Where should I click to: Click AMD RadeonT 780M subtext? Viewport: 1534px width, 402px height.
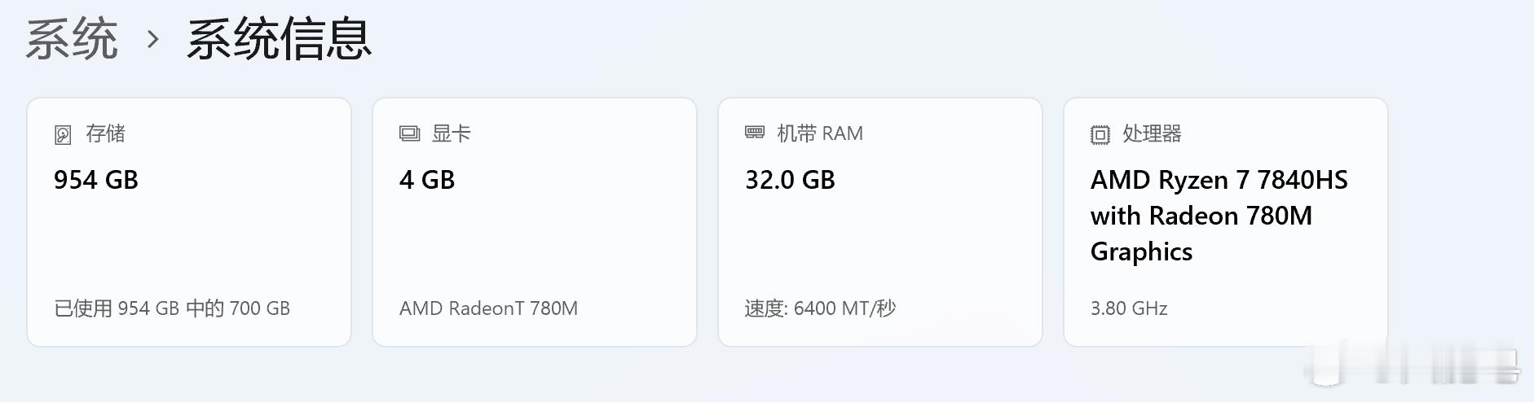click(x=488, y=308)
